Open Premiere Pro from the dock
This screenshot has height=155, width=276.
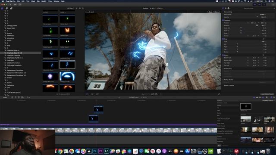pyautogui.click(x=100, y=151)
